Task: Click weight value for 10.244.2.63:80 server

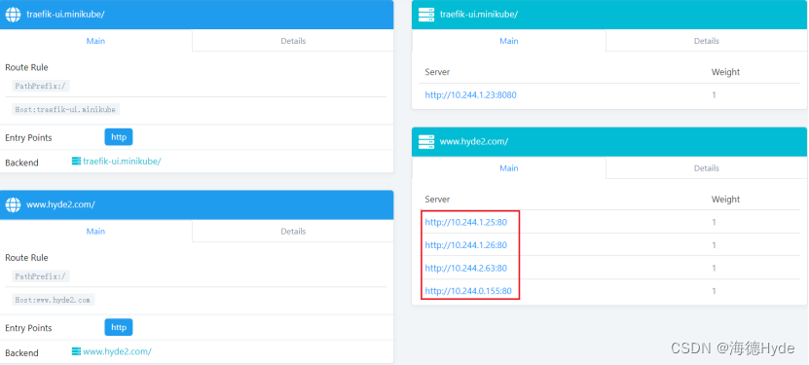Action: coord(714,268)
